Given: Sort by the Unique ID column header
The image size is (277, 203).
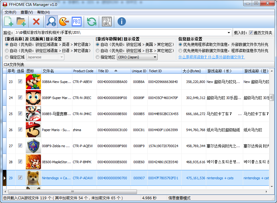Looking at the screenshot, I should 139,71.
